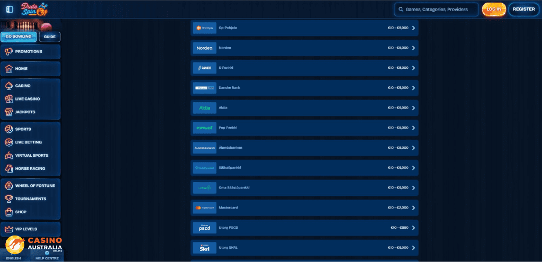This screenshot has height=262, width=542.
Task: Expand the Oma Säästöpankki row chevron
Action: pos(413,188)
